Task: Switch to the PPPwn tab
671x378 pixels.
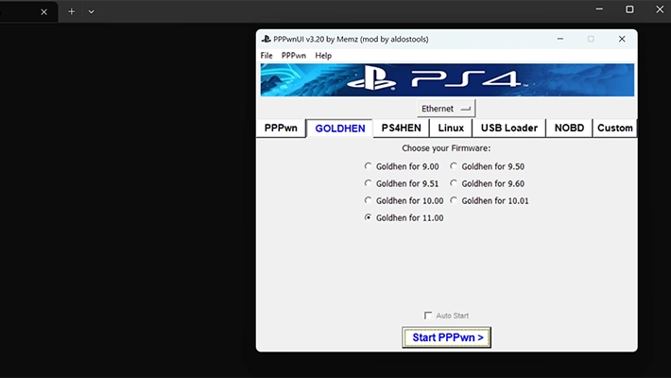Action: click(281, 128)
